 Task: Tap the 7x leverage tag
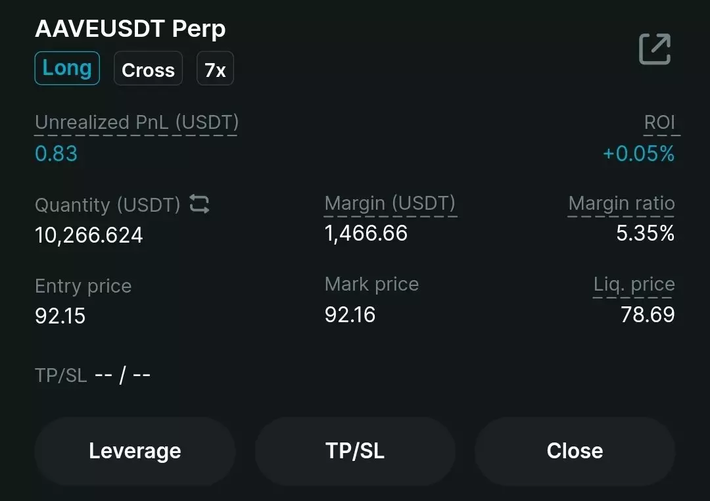[215, 68]
